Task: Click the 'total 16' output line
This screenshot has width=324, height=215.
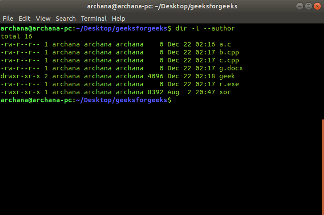Action: (x=16, y=36)
